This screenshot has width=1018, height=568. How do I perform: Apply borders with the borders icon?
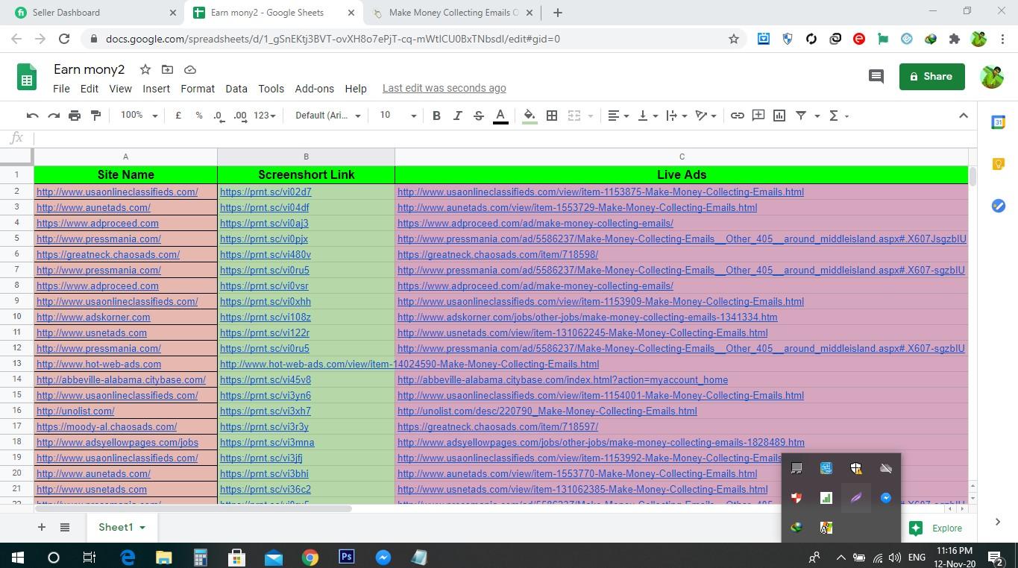point(552,116)
